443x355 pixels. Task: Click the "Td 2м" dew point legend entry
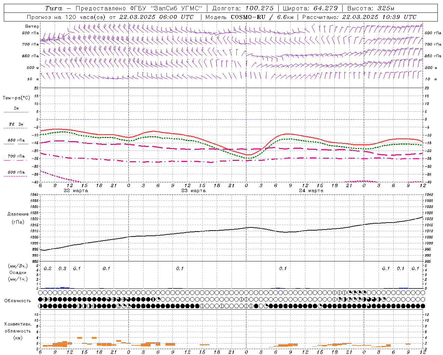click(x=16, y=124)
